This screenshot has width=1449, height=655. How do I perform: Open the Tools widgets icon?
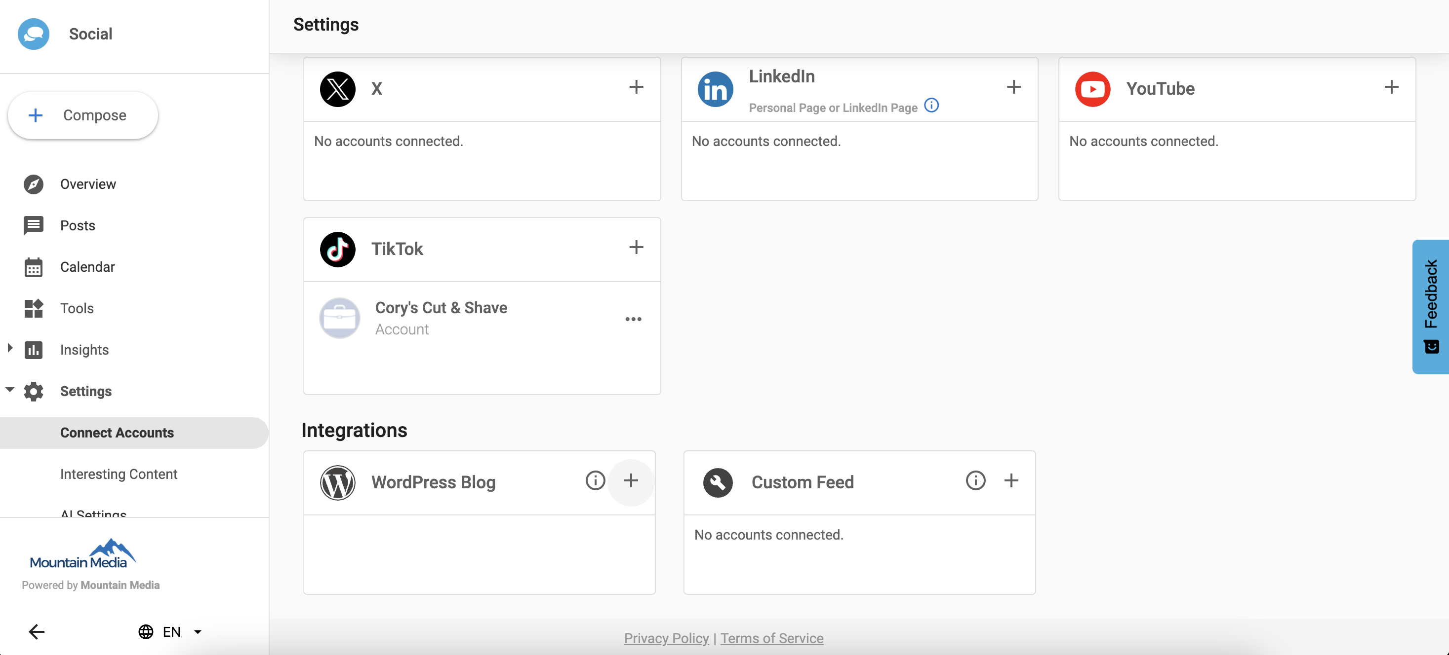coord(34,308)
